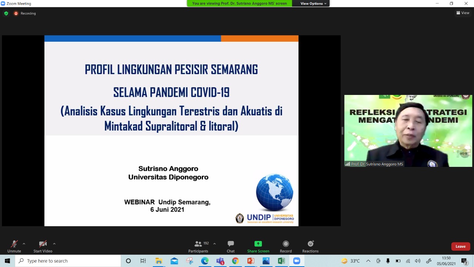Open the Reactions menu
Screen dimensions: 474x267
point(310,246)
